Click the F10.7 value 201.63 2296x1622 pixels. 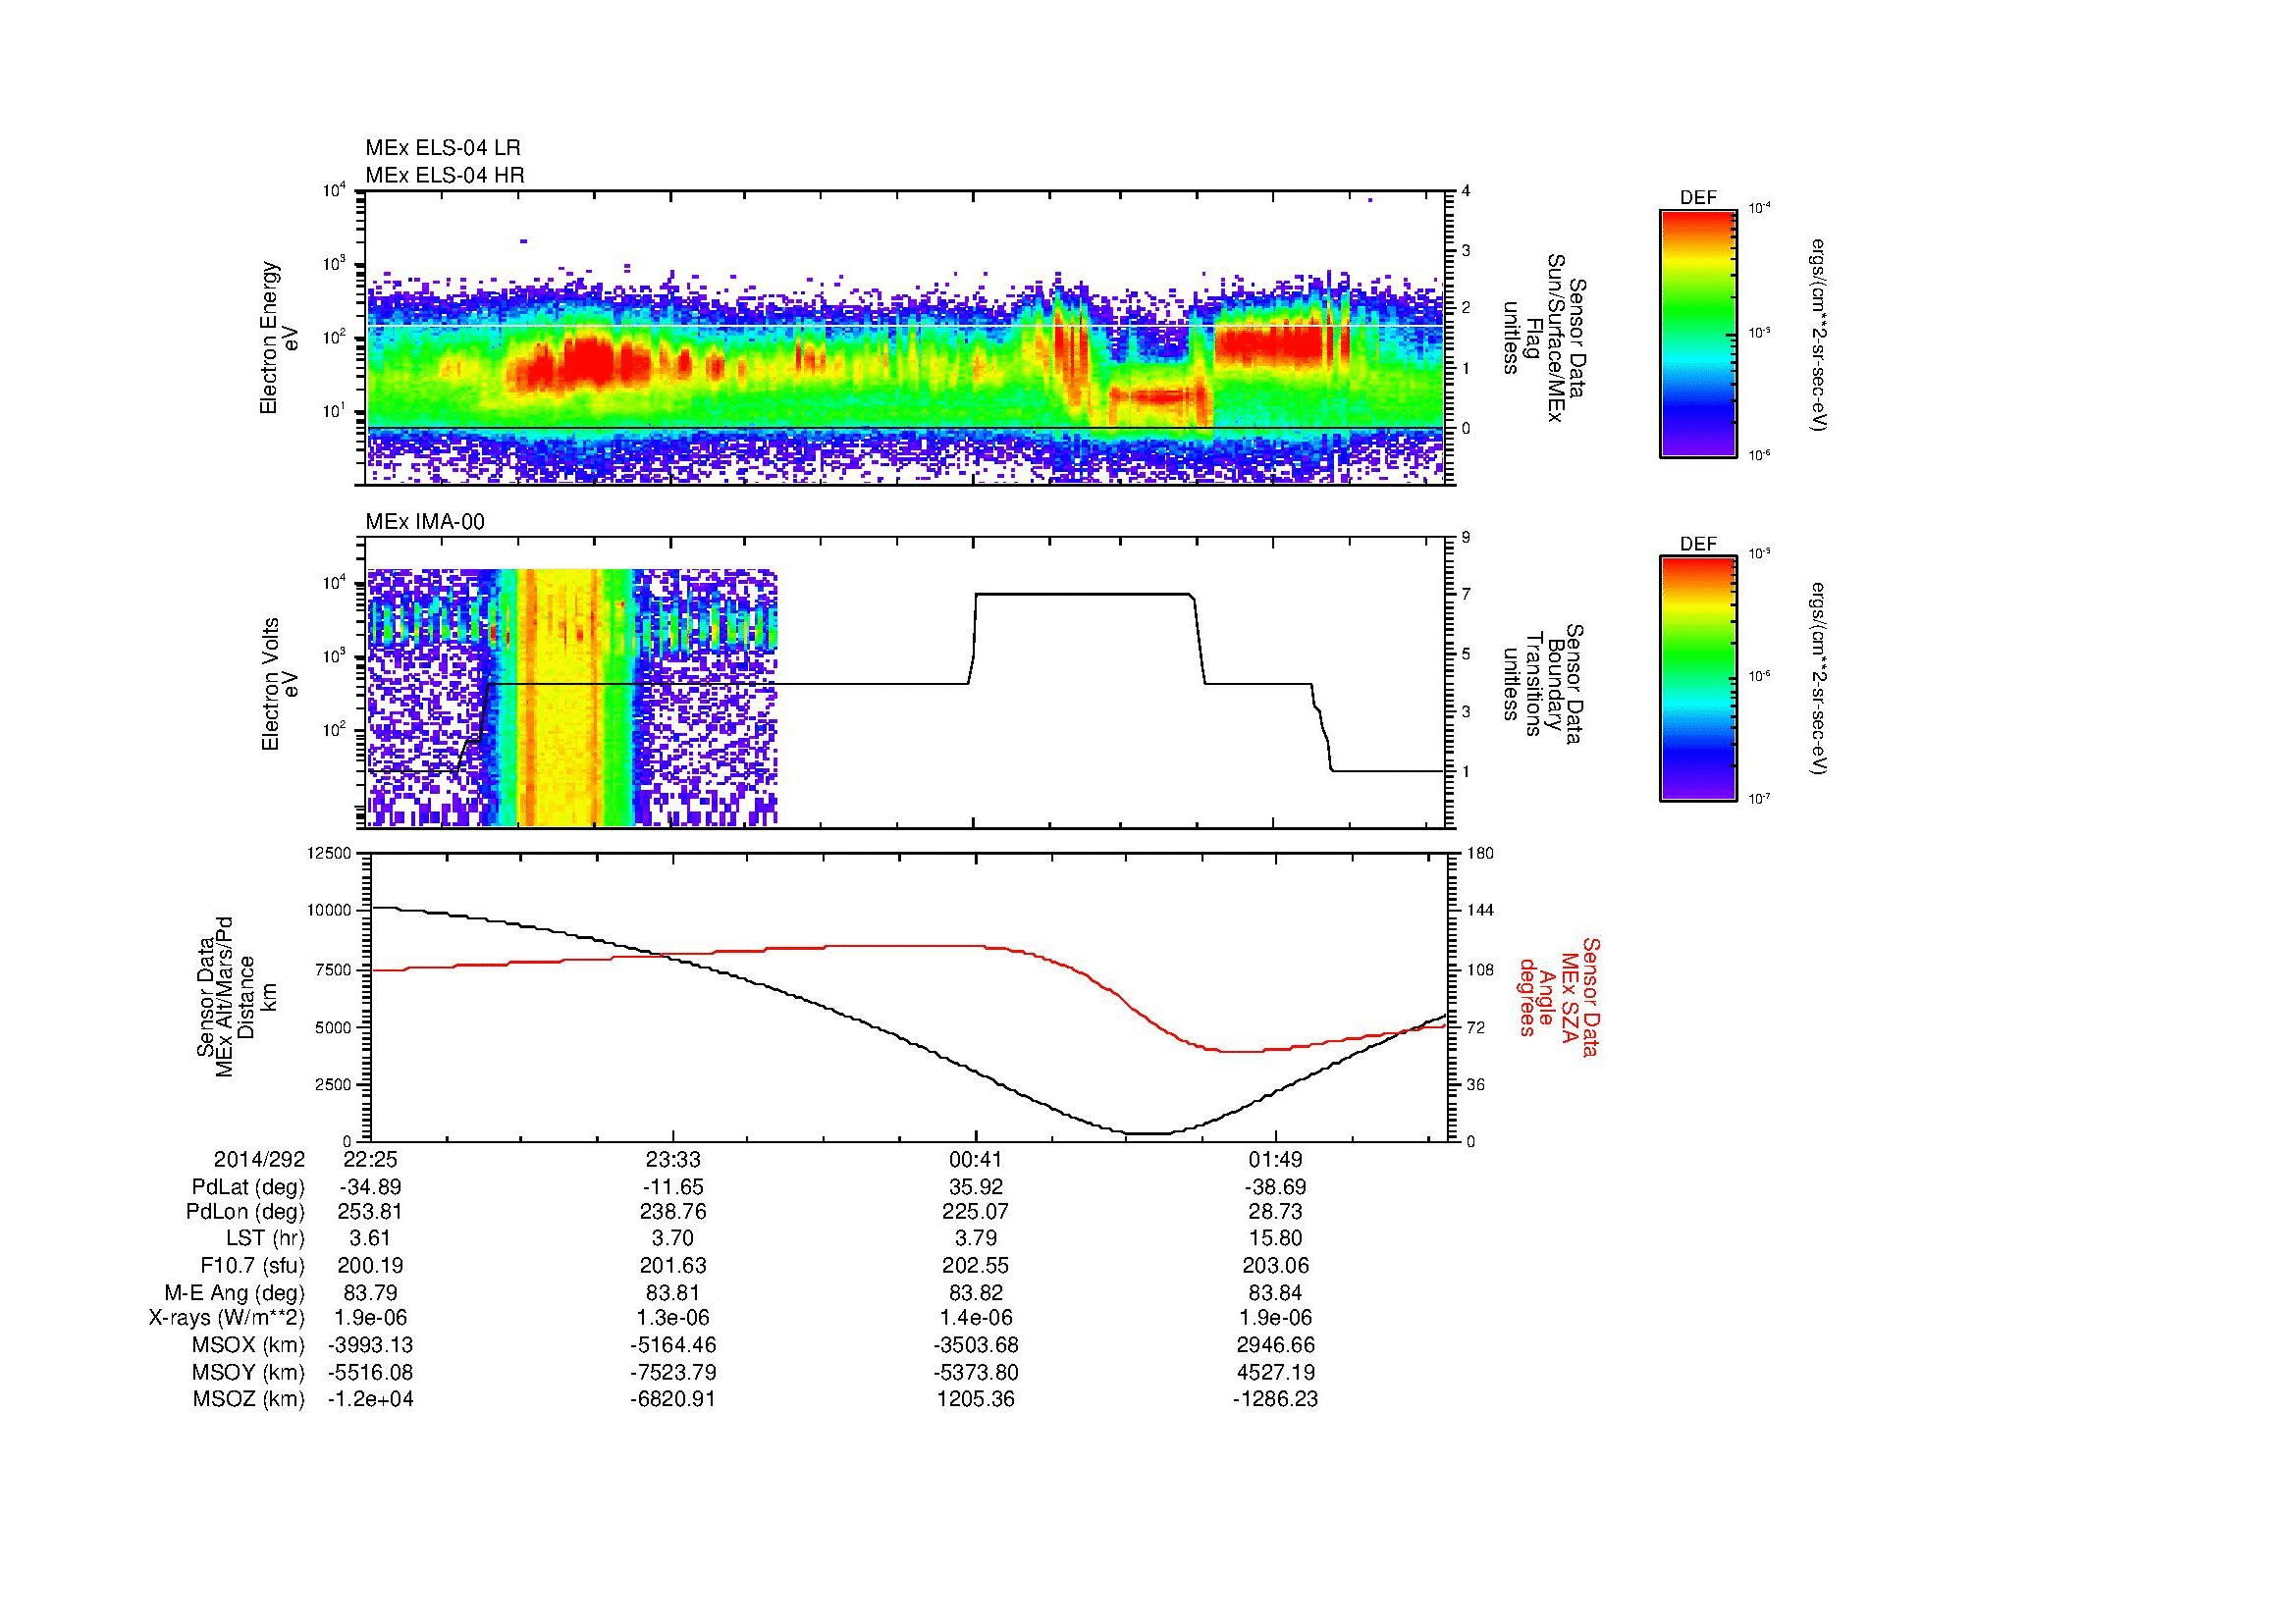(x=673, y=1265)
